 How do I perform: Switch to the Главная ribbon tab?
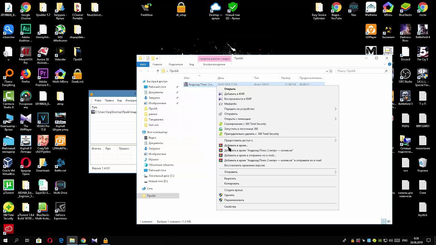(157, 64)
